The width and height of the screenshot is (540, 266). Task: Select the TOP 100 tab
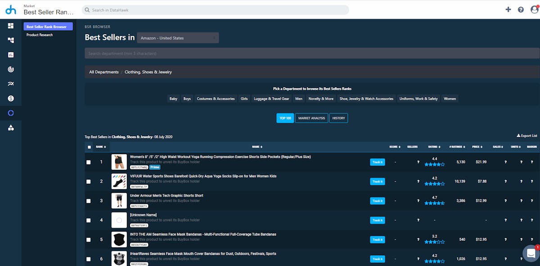point(285,118)
